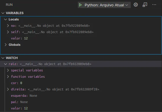Collapse the raiz watch expression

5,64
